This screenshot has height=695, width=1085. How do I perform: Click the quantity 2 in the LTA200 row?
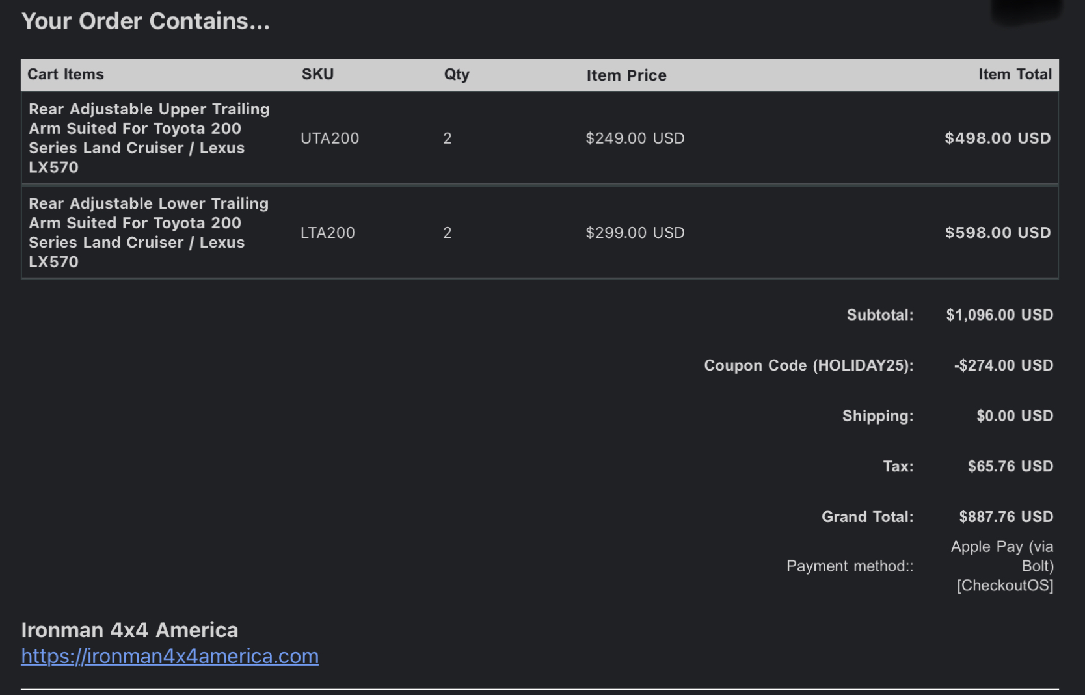click(448, 232)
